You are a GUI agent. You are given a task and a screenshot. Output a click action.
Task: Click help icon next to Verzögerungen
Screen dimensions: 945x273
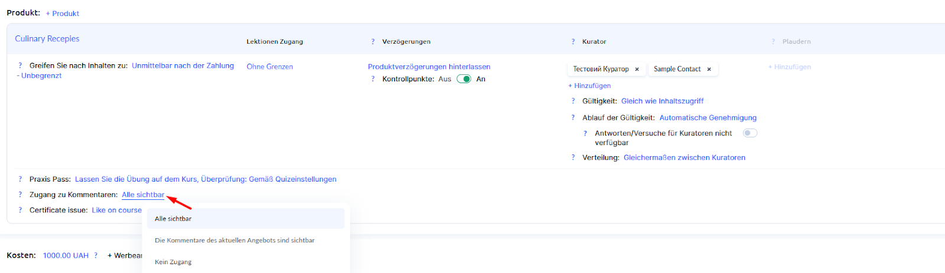373,42
